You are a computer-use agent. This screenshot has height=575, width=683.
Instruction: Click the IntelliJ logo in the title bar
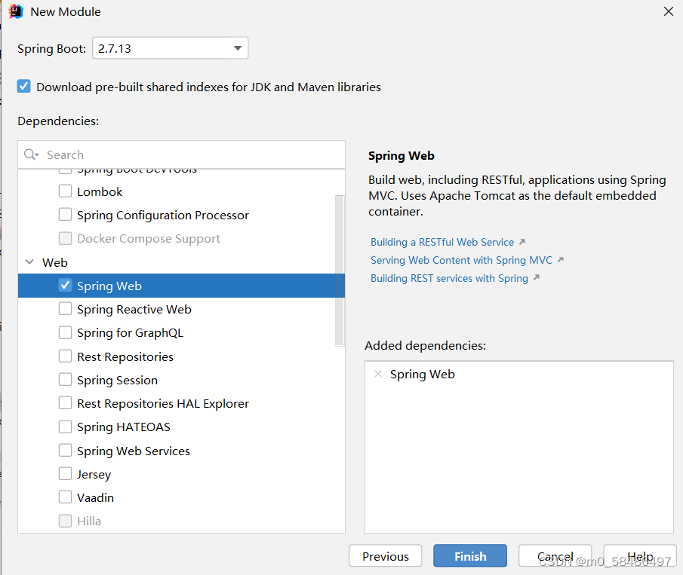pyautogui.click(x=15, y=11)
